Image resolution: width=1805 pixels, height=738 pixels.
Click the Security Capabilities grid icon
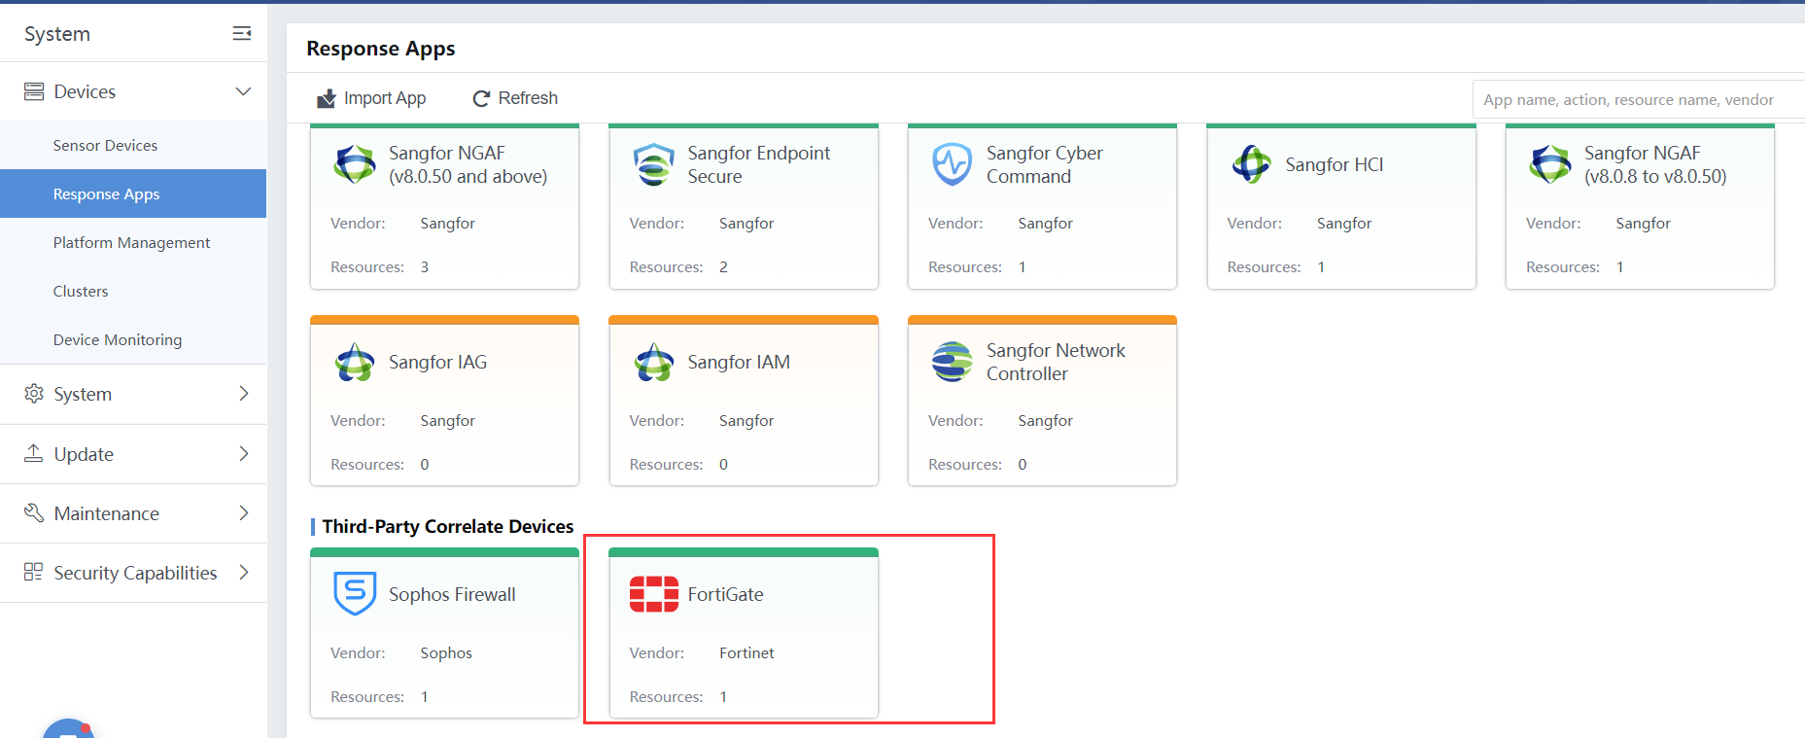click(x=34, y=572)
